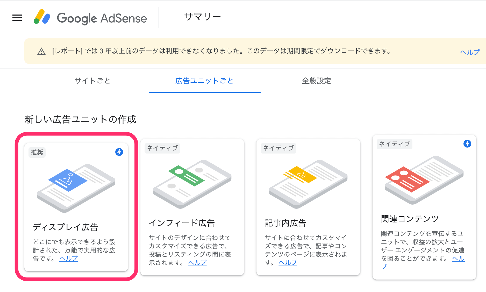Click the AMP lightning icon on ディスプレイ広告 card
Screen dimensions: 486x292
tap(119, 152)
